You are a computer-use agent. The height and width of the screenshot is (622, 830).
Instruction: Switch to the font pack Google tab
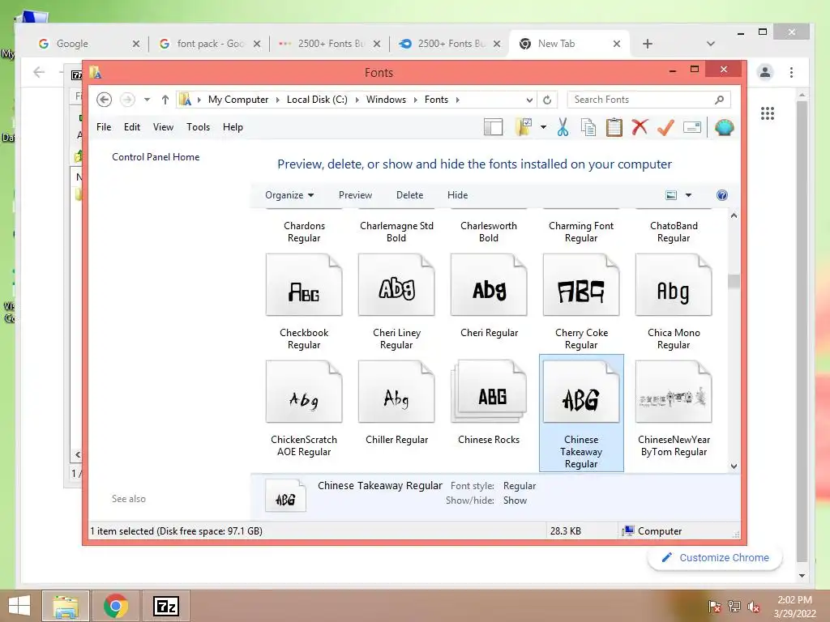tap(209, 44)
